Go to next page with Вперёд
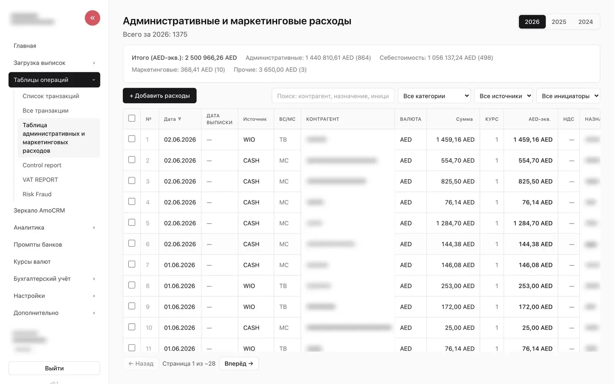Viewport: 614px width, 384px height. coord(239,364)
